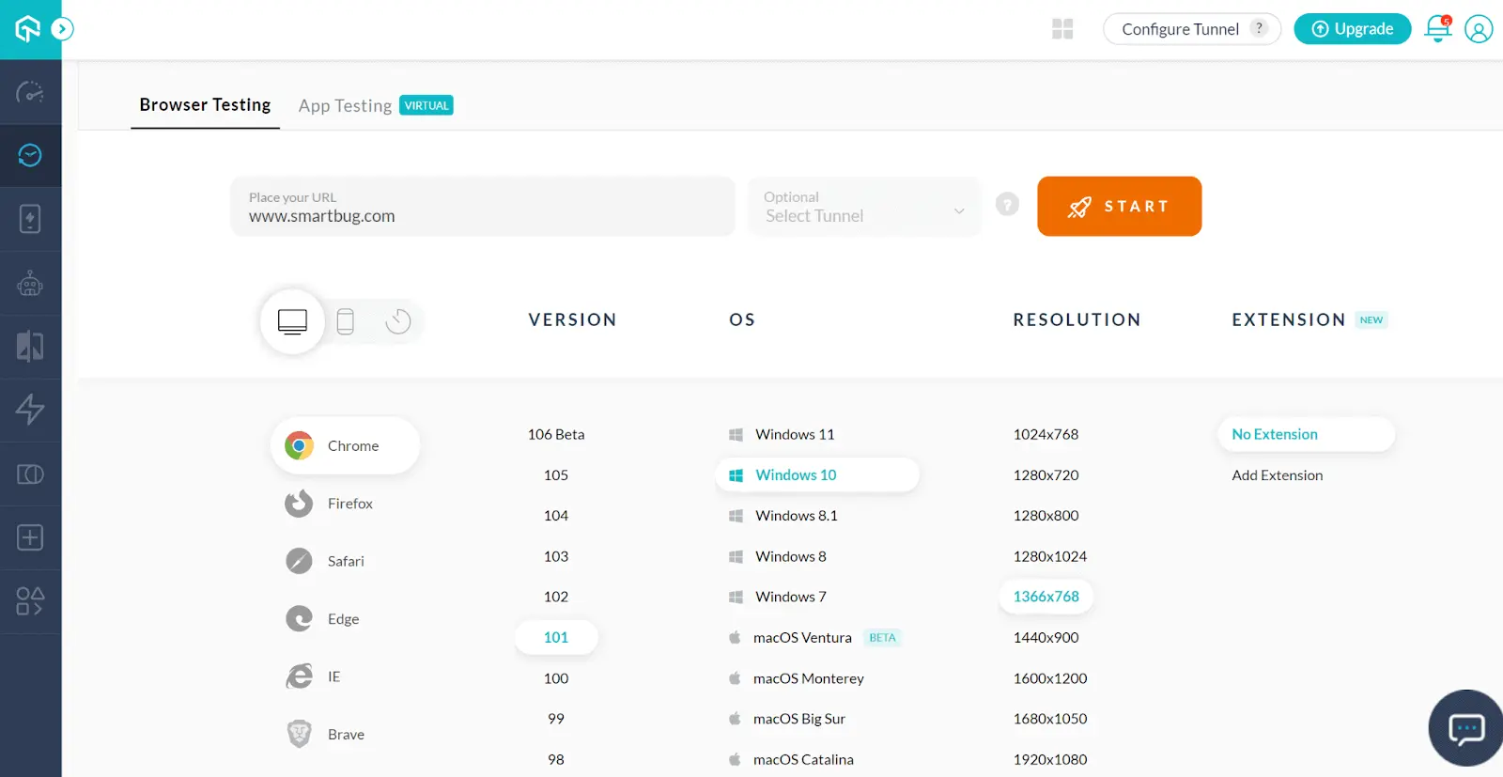
Task: Expand the Select Tunnel dropdown
Action: (863, 207)
